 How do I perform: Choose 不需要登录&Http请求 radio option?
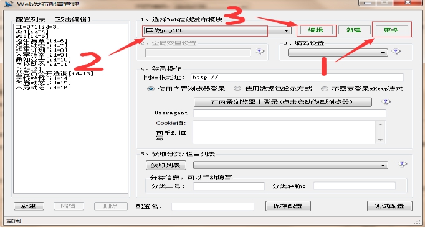point(325,89)
